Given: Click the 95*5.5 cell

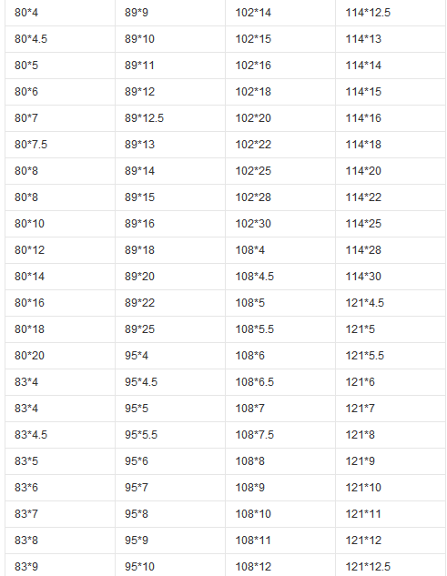Looking at the screenshot, I should [170, 435].
